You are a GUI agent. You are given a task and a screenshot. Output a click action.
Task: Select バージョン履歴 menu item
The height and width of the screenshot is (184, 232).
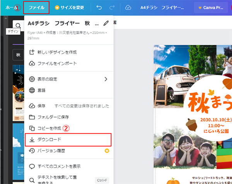pos(69,151)
